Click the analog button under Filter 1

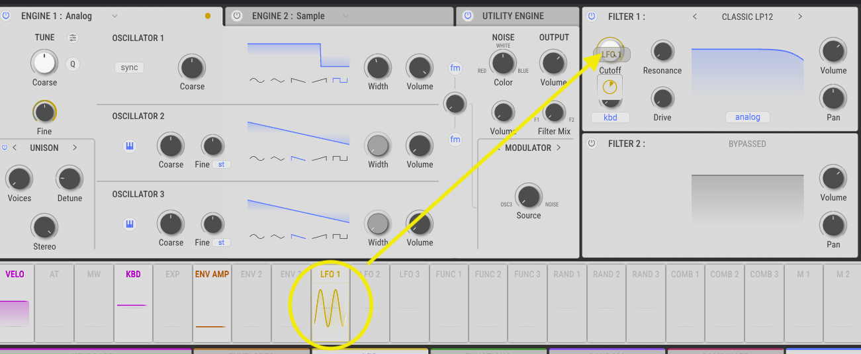(x=747, y=117)
